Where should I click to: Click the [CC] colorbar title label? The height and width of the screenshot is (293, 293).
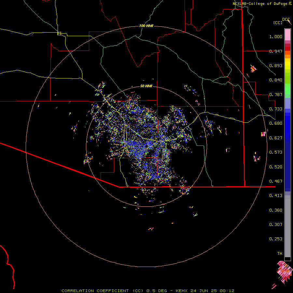coord(278,22)
